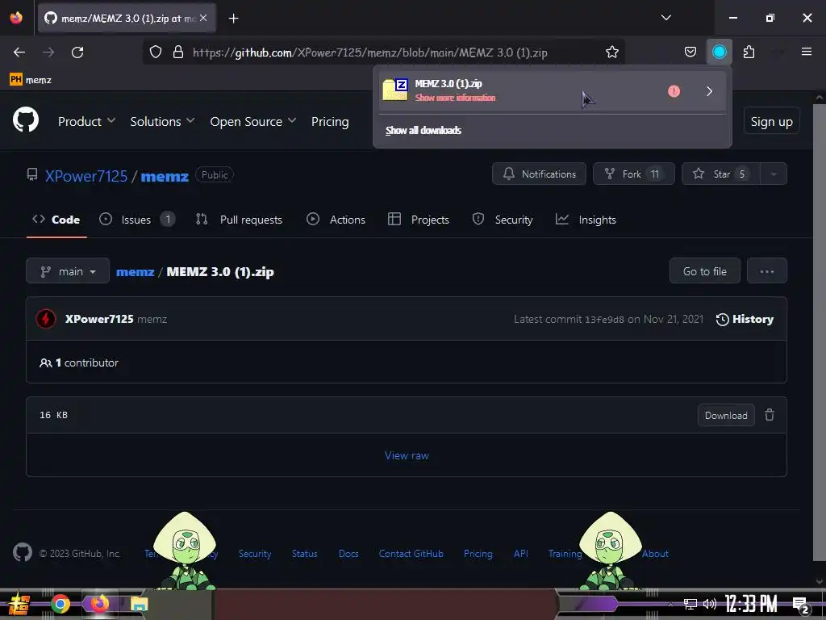826x620 pixels.
Task: Click the Notifications bell button
Action: coord(539,174)
